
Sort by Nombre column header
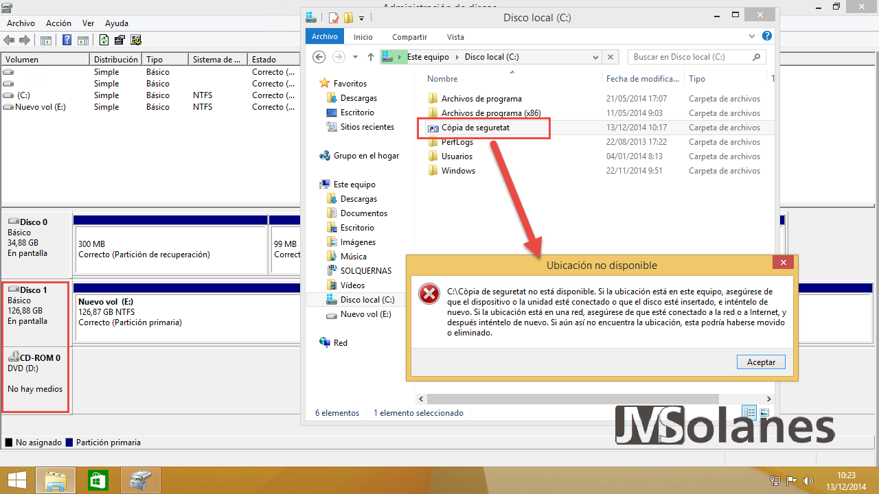pyautogui.click(x=442, y=79)
